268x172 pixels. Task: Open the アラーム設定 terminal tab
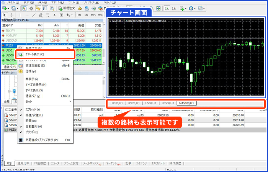[71, 163]
